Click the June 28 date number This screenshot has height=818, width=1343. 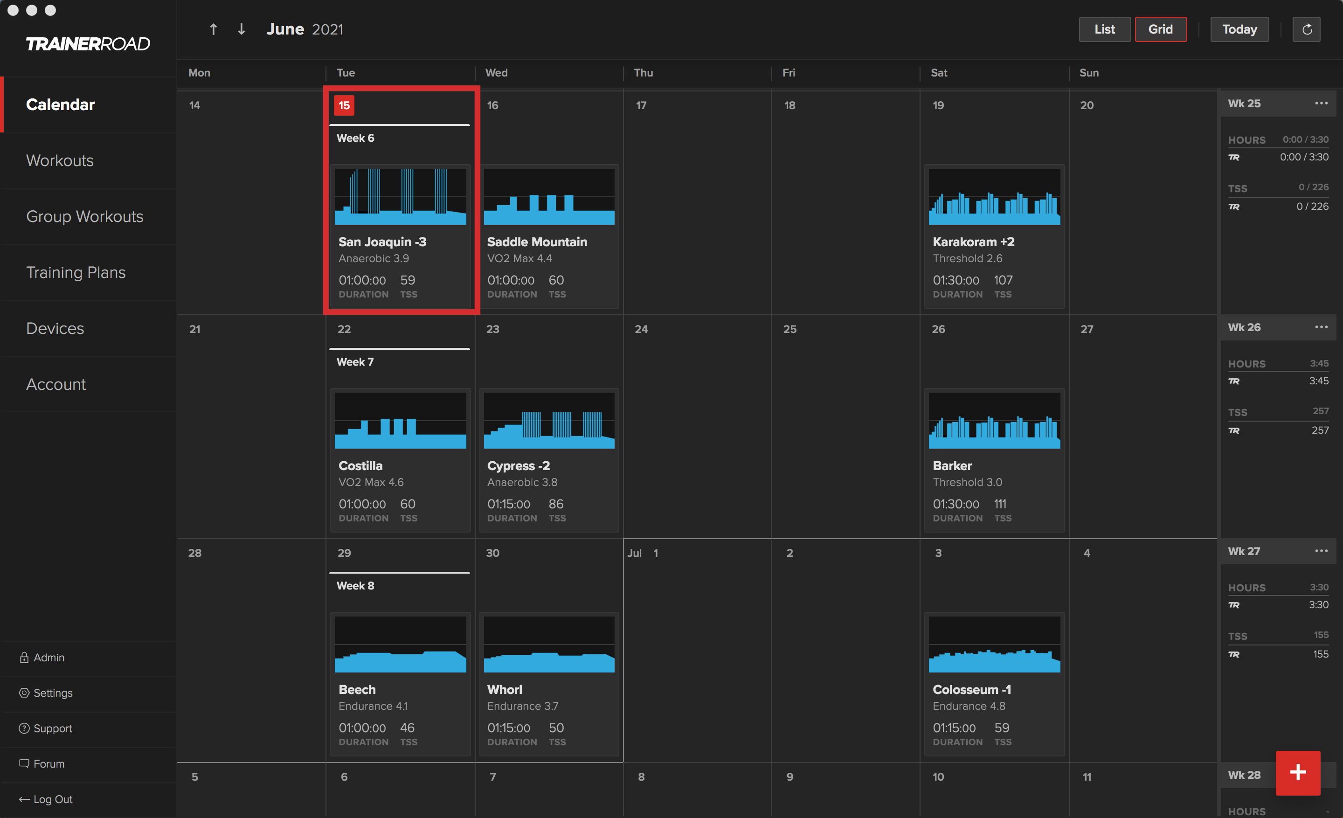pos(194,553)
